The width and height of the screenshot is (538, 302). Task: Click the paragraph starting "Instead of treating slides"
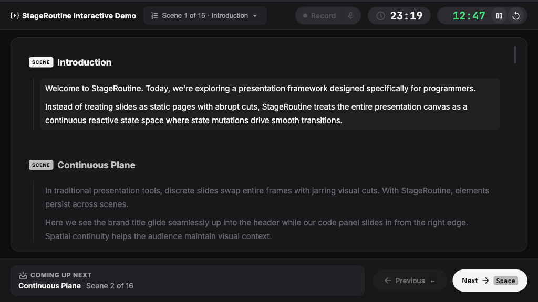pos(256,114)
